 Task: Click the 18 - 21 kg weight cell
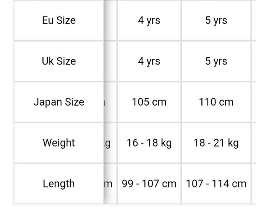216,143
